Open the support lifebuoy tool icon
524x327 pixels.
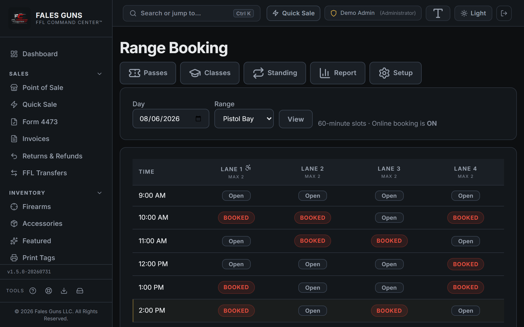pos(49,291)
